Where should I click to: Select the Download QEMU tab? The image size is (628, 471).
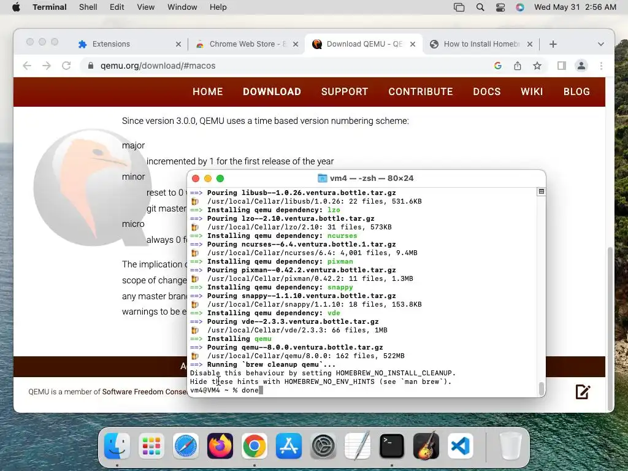[x=364, y=44]
